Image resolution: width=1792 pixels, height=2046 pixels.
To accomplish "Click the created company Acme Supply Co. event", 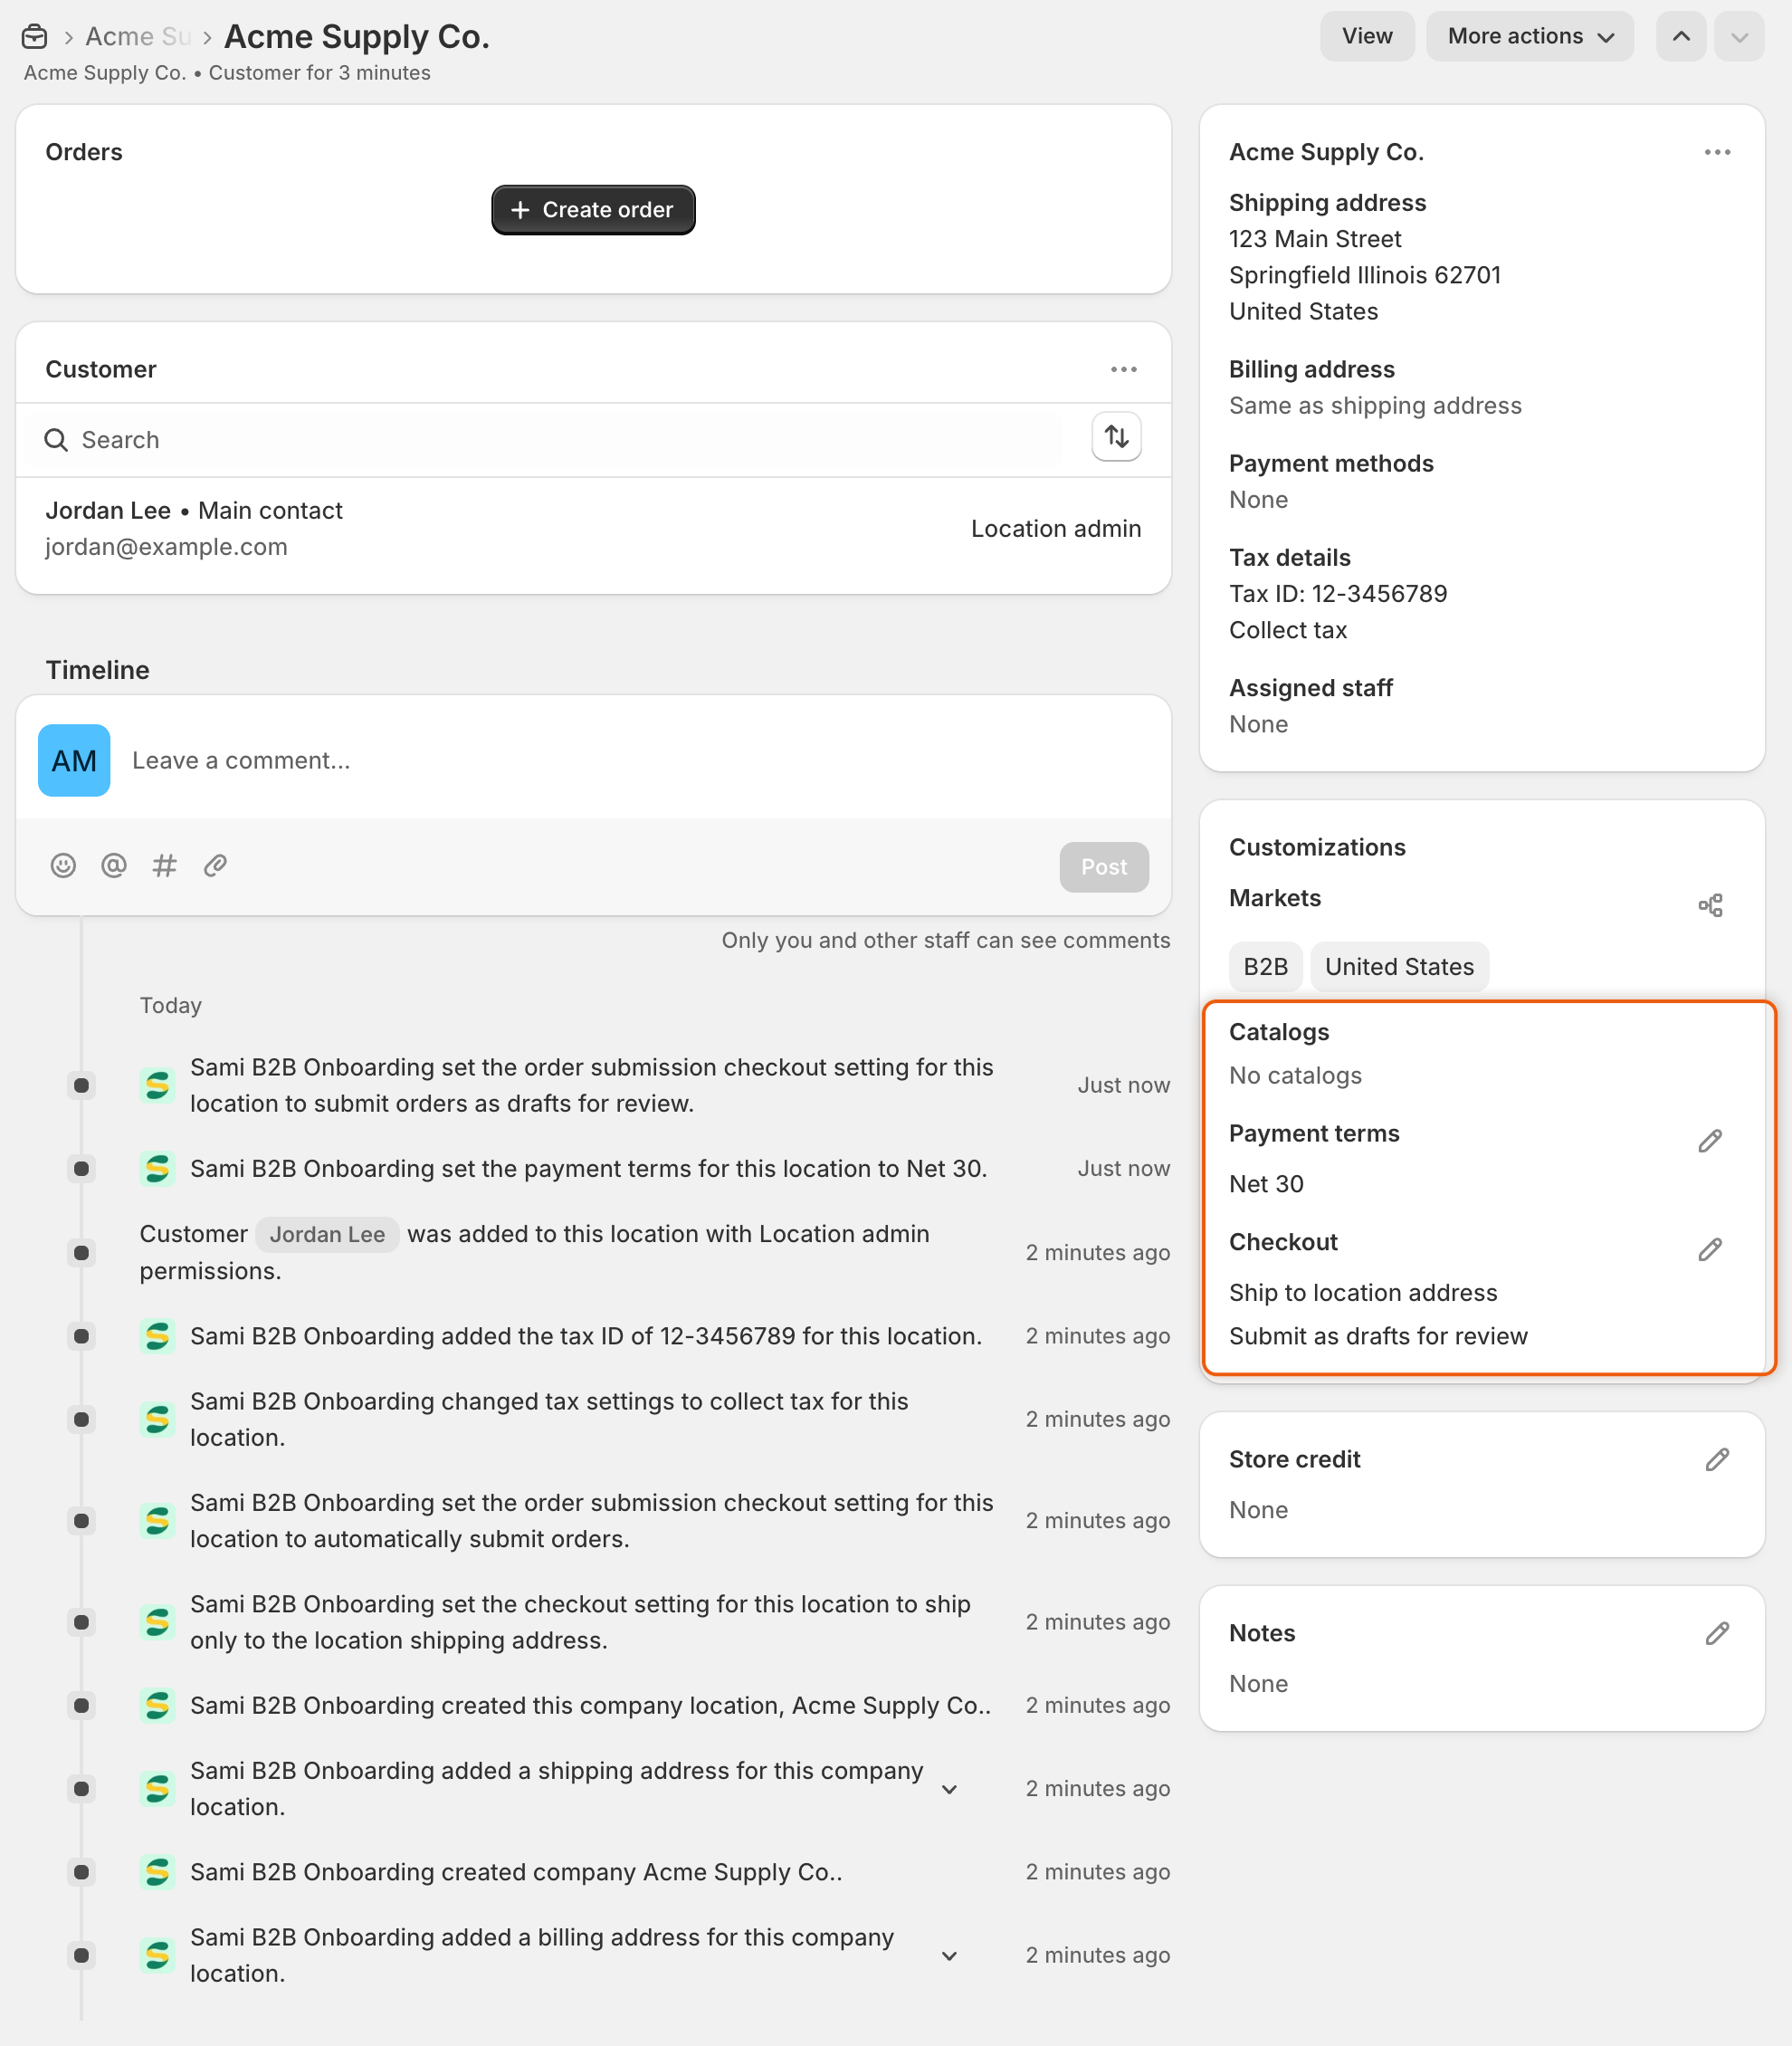I will (516, 1872).
